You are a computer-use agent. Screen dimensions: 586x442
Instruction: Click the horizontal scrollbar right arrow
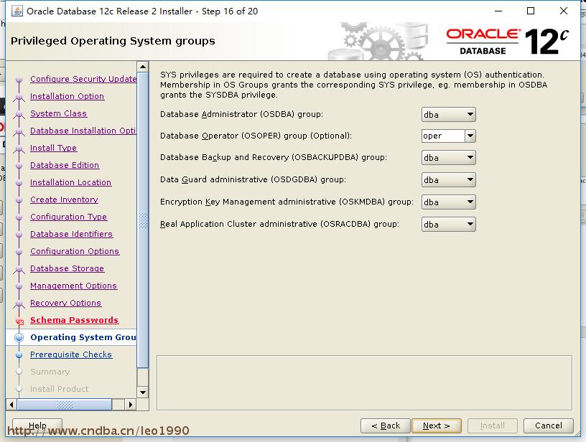coord(131,404)
